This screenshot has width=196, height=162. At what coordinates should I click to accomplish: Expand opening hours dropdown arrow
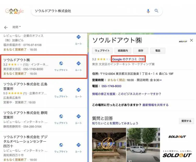coord(161,80)
